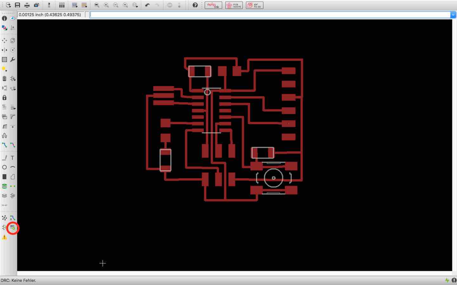Viewport: 457px width, 285px height.
Task: Switch to schematic with the board/schematic icon
Action: (x=49, y=5)
